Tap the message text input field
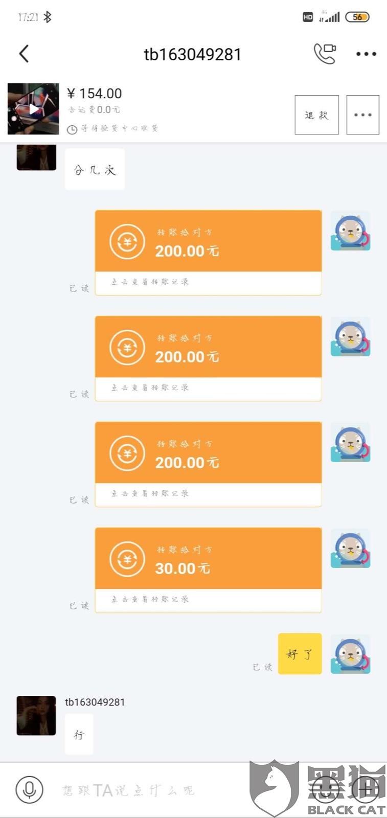Image resolution: width=387 pixels, height=818 pixels. [x=153, y=790]
